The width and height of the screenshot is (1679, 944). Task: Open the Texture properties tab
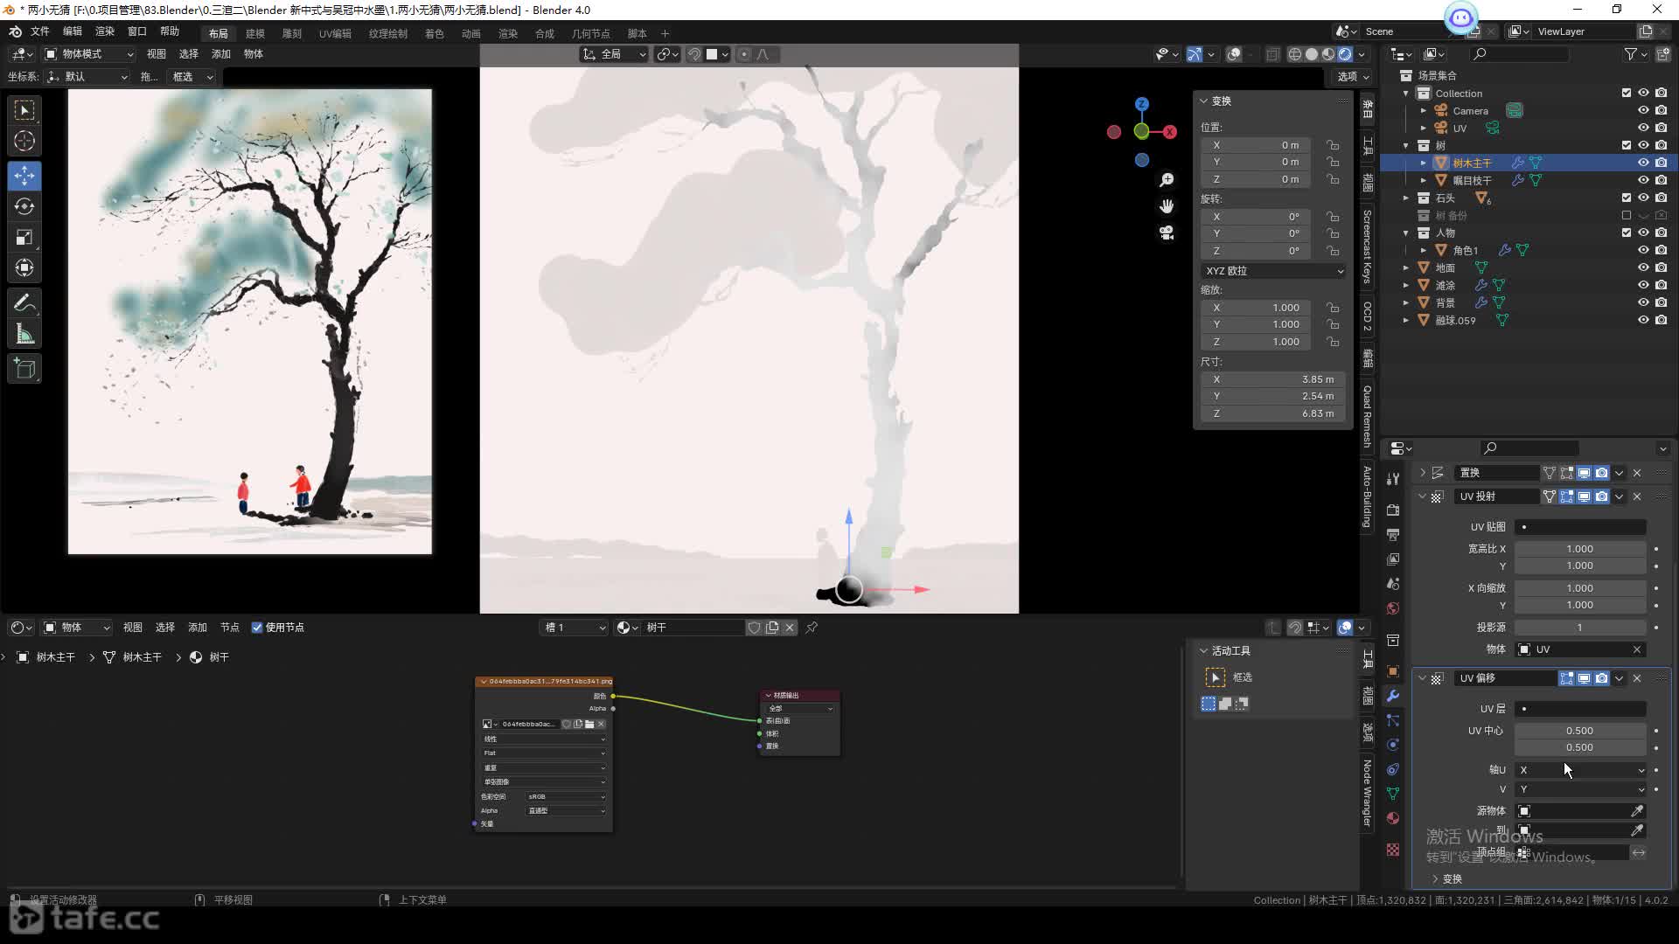click(1393, 850)
